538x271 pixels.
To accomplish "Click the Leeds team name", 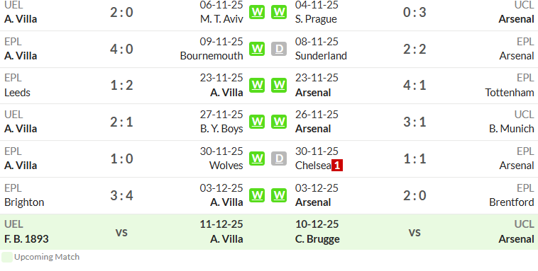I will coord(17,93).
